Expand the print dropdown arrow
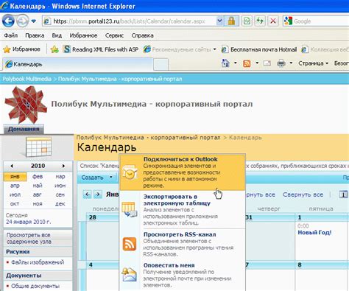Image resolution: width=349 pixels, height=291 pixels. [291, 63]
